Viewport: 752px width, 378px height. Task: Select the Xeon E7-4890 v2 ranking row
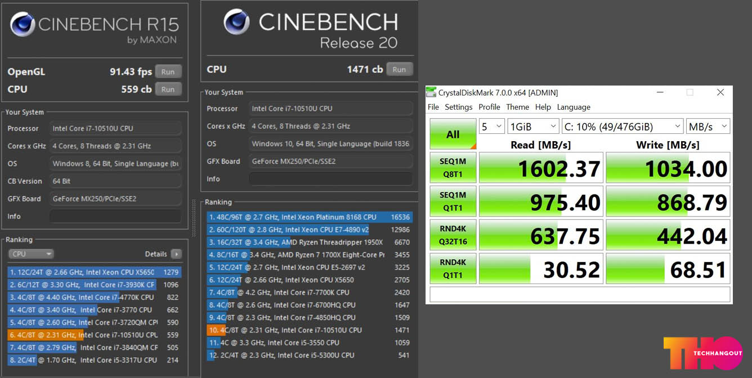(x=310, y=229)
